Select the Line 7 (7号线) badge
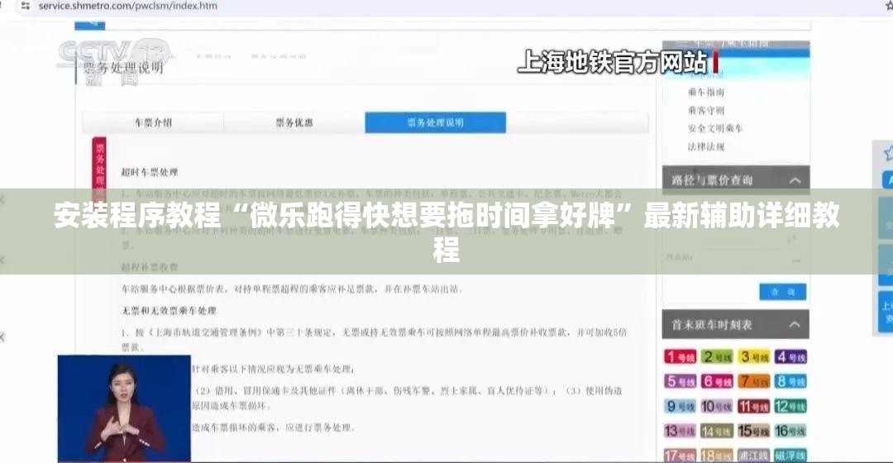The height and width of the screenshot is (463, 893). (753, 382)
